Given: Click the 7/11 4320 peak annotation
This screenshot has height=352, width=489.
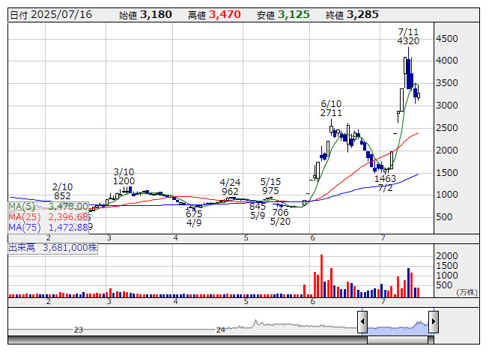Looking at the screenshot, I should [408, 36].
